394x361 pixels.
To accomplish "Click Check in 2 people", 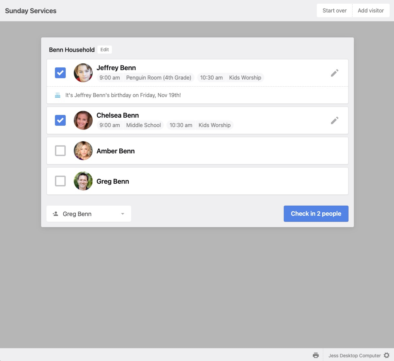I will coord(316,214).
